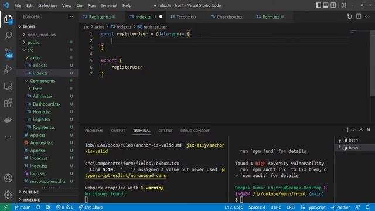Screen dimensions: 375x211
Task: Open the GITLENS panel tab
Action: (165, 130)
